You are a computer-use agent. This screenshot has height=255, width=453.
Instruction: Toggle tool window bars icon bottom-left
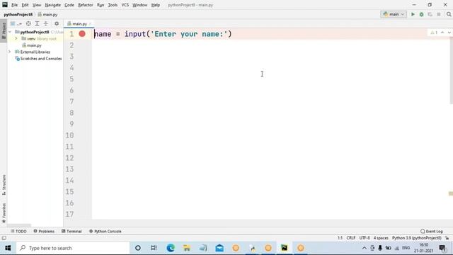[4, 238]
